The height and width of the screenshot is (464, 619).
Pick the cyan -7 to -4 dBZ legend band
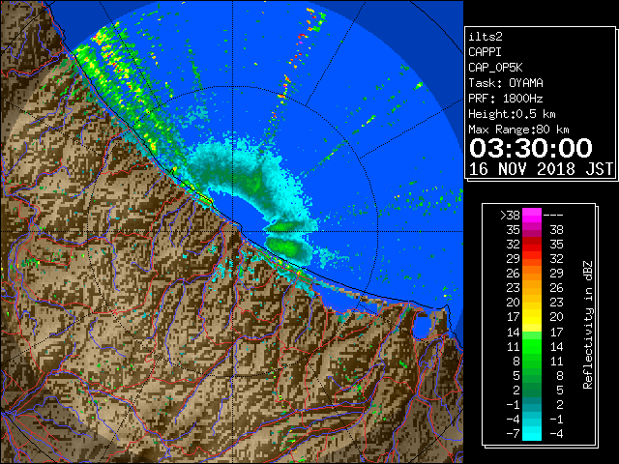pos(532,433)
